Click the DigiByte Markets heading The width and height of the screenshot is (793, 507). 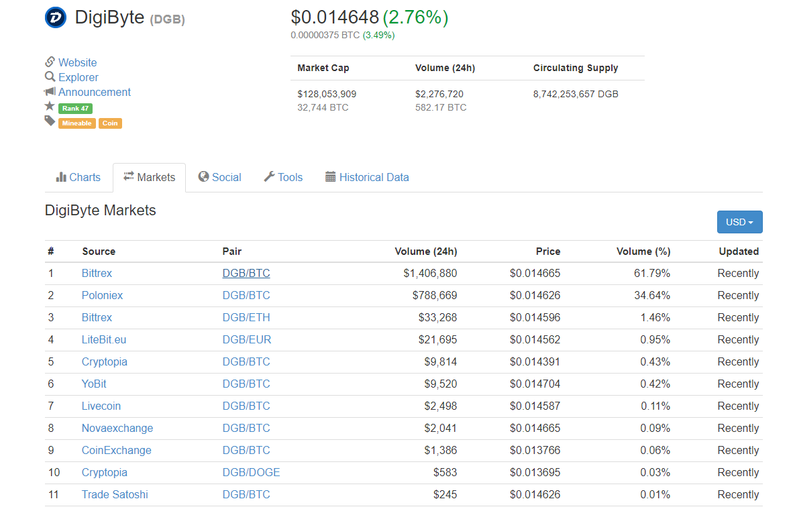coord(100,211)
